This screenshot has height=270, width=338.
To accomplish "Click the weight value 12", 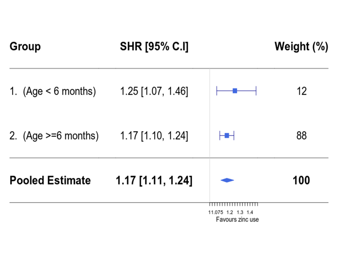I will coord(302,91).
